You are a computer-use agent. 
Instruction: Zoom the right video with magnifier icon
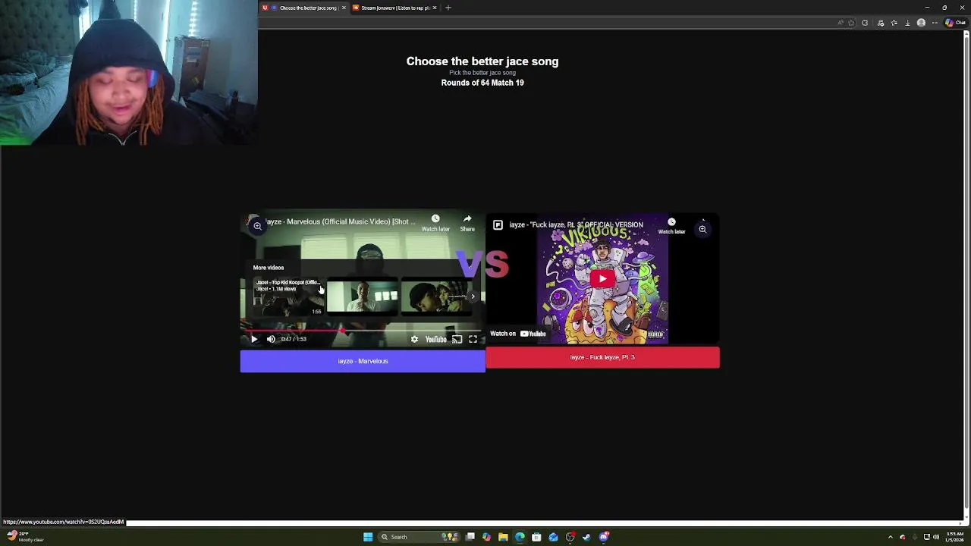702,228
